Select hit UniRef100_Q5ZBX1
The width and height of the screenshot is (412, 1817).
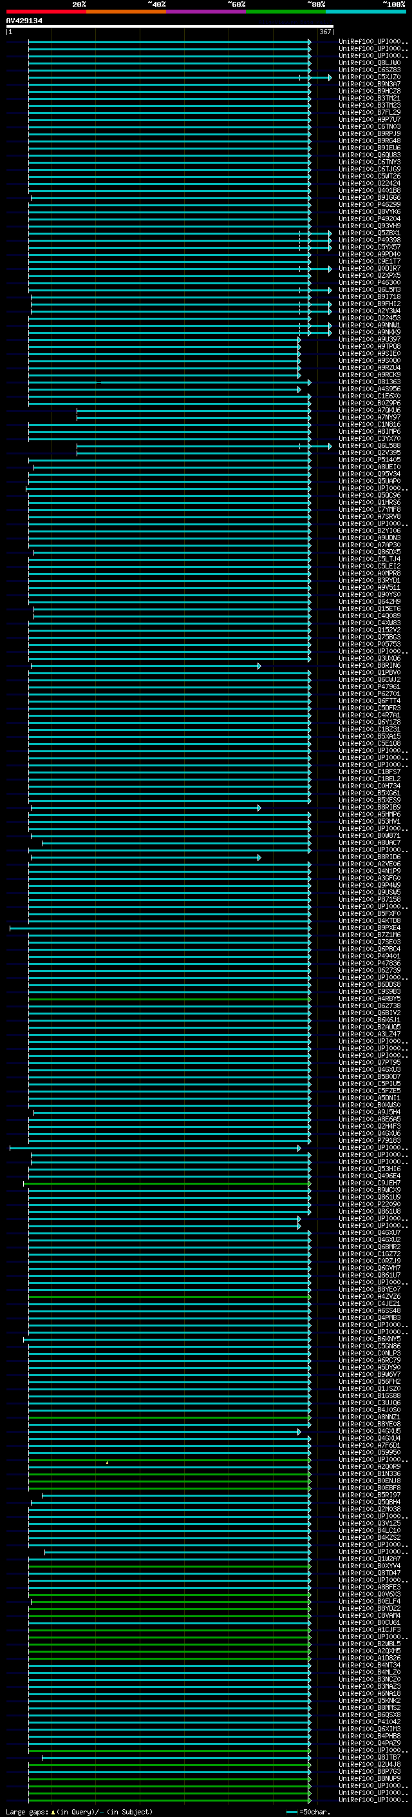370,233
